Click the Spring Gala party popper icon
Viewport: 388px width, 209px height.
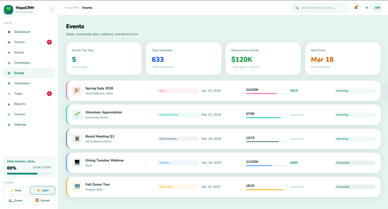pos(77,91)
